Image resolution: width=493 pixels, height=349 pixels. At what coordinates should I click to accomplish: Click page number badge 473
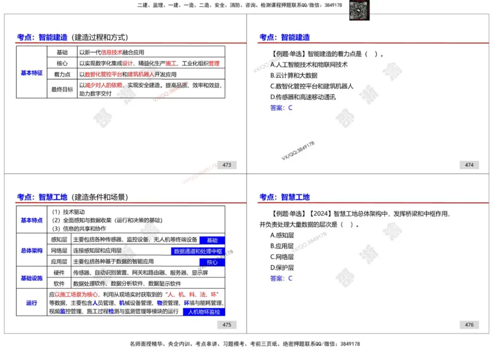227,165
